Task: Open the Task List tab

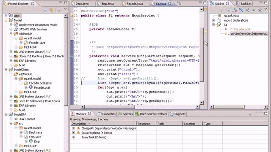Action: point(244,4)
